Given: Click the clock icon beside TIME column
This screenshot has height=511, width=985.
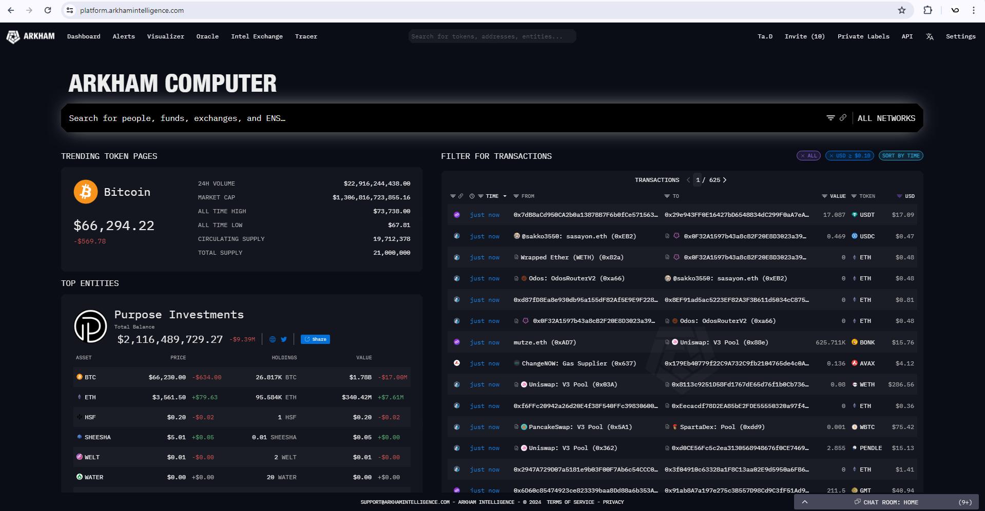Looking at the screenshot, I should 472,196.
